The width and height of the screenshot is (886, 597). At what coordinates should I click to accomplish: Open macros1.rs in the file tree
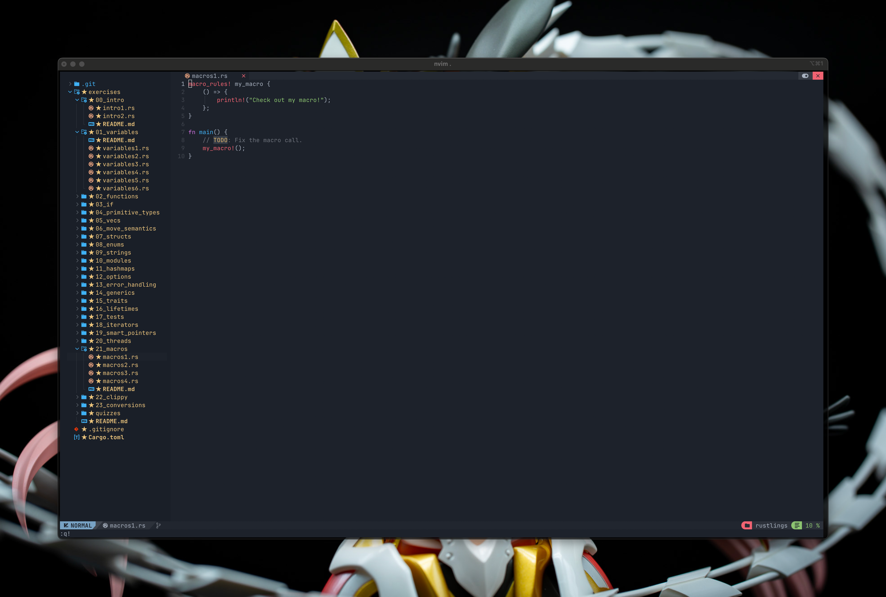pos(120,357)
